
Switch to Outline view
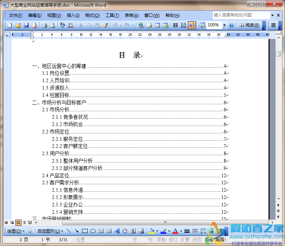pyautogui.click(x=24, y=222)
